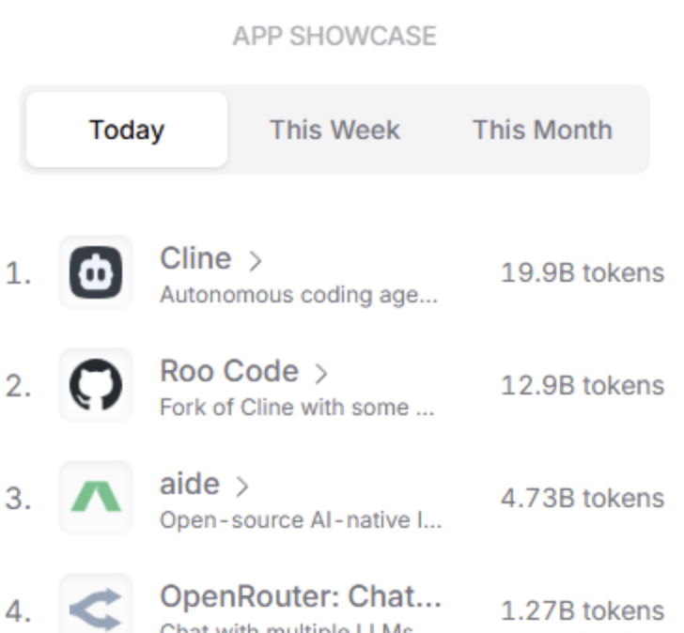Image resolution: width=684 pixels, height=633 pixels.
Task: Open the OpenRouter: Chat app link
Action: tap(301, 596)
